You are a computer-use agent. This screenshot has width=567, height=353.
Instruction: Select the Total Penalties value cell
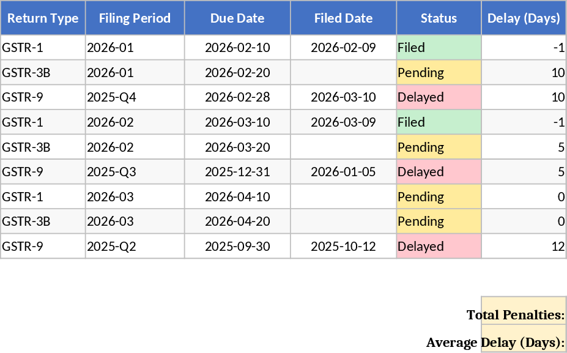(x=524, y=311)
